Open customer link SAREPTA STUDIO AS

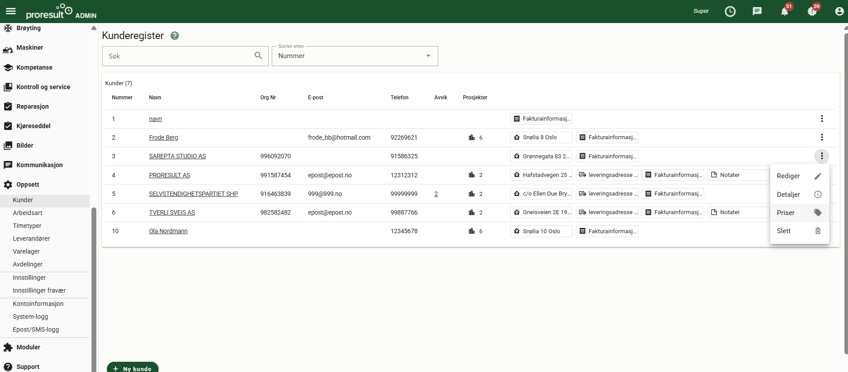click(x=178, y=156)
